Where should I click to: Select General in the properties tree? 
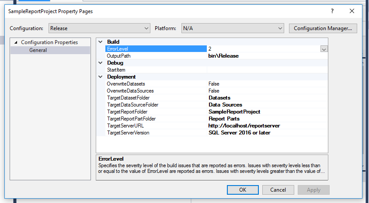38,50
